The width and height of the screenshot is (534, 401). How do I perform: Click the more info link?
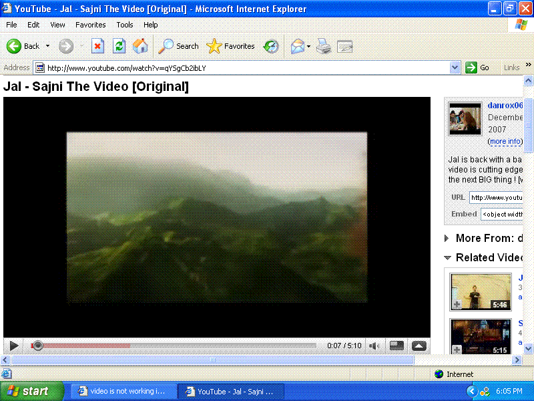click(x=505, y=142)
